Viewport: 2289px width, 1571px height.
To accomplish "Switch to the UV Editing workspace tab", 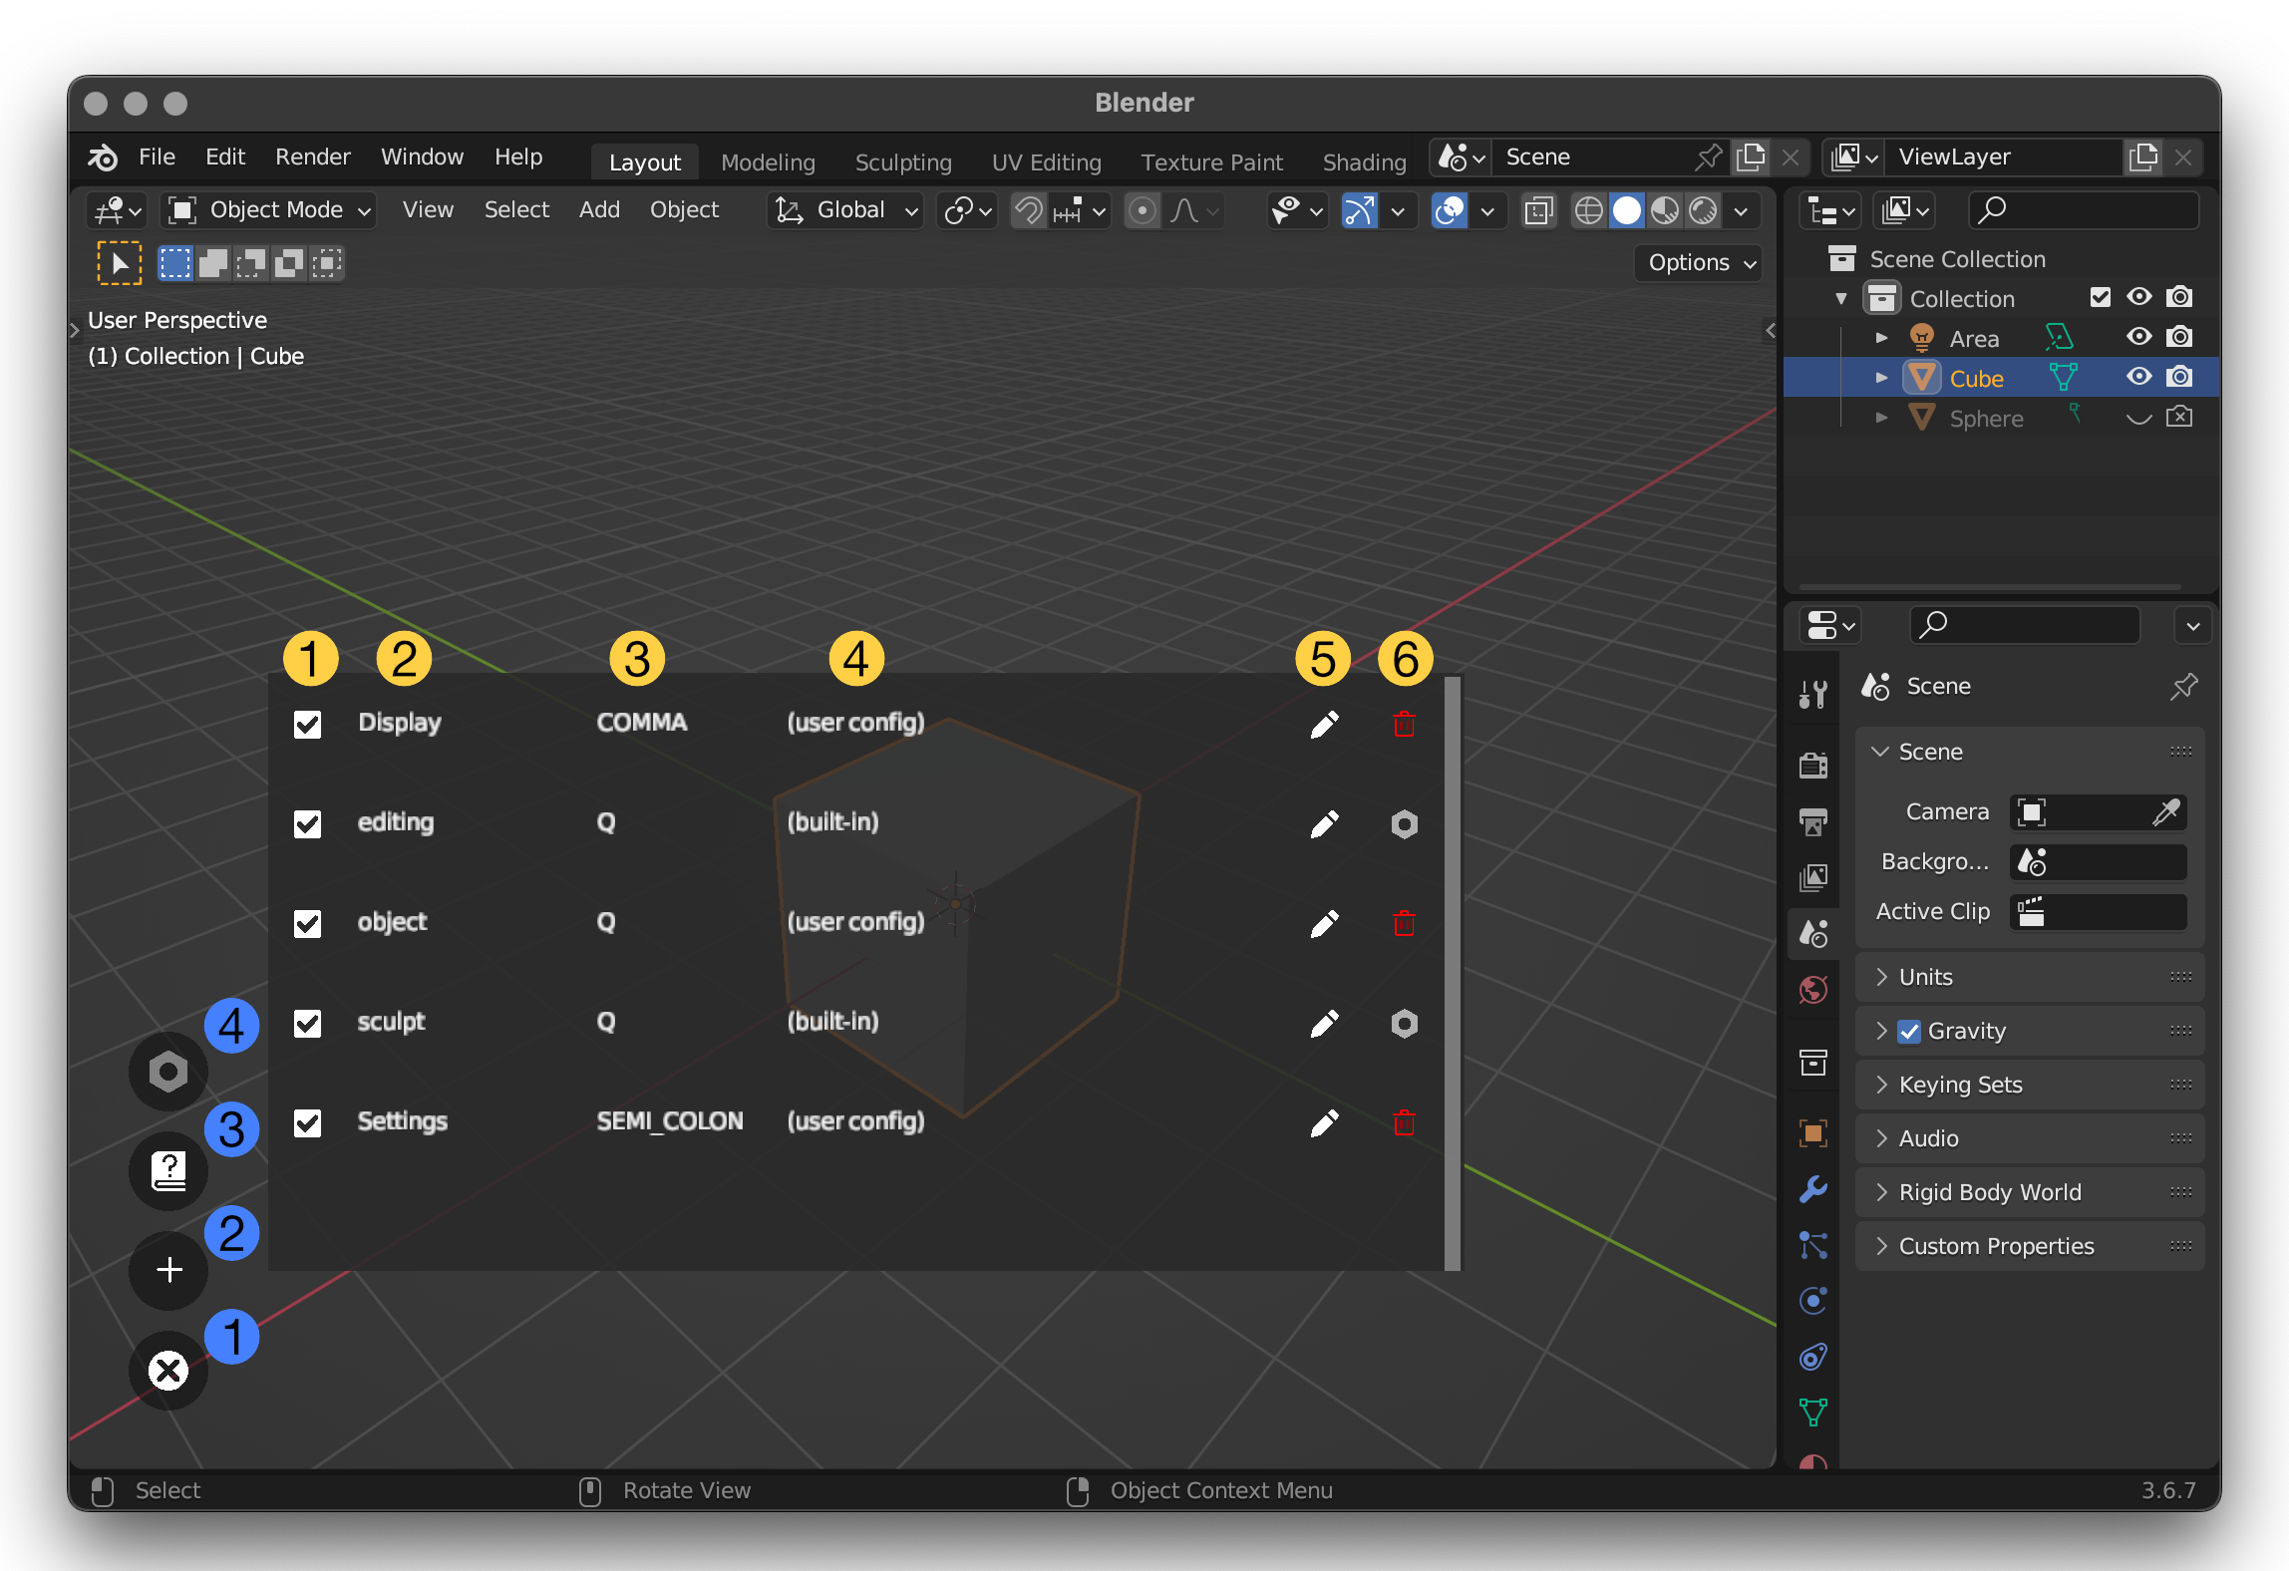I will tap(1047, 162).
